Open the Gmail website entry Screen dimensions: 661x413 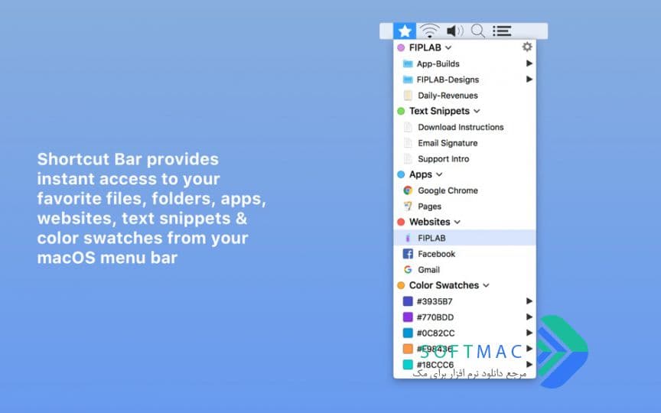pos(465,270)
